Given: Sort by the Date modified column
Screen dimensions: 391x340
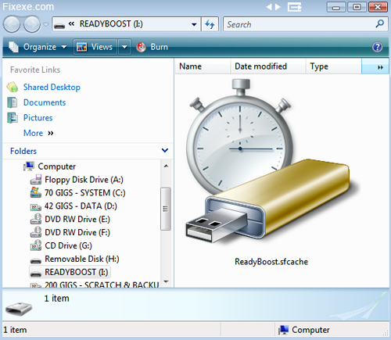Looking at the screenshot, I should click(267, 66).
